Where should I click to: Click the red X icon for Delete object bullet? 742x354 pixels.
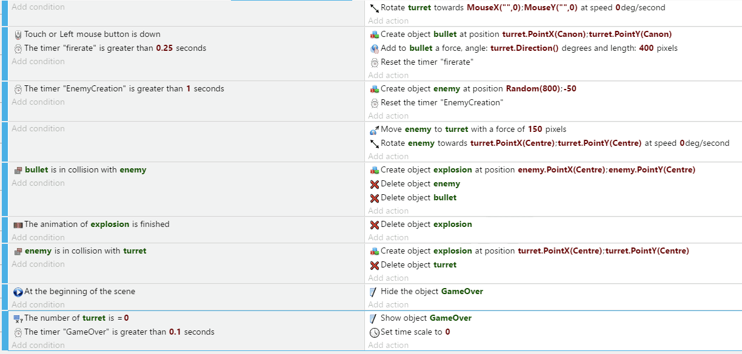(x=375, y=198)
